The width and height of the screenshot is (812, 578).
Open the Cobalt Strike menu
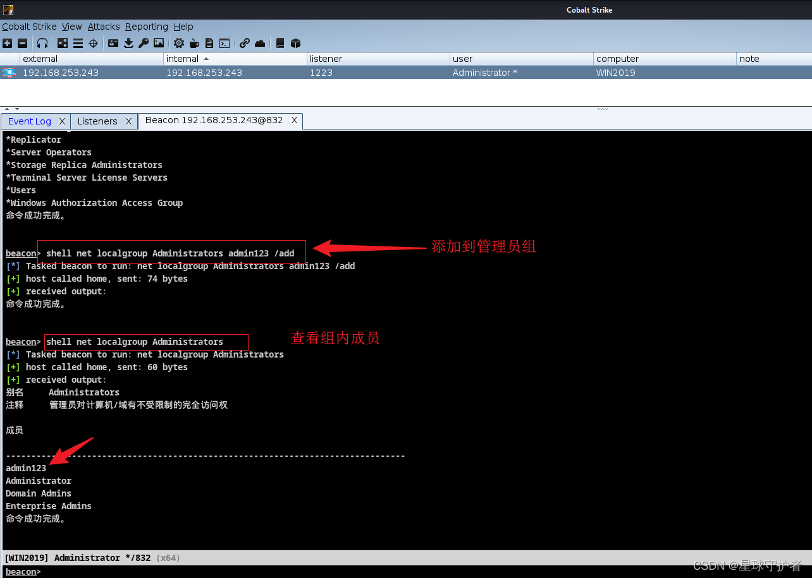point(29,27)
